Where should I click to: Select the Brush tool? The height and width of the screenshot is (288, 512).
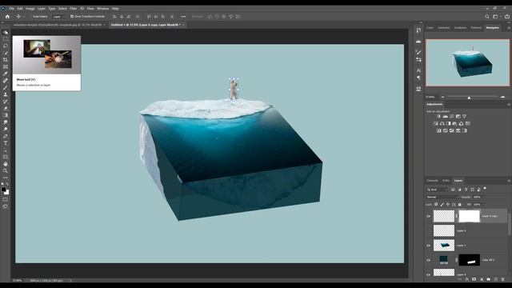pos(6,87)
